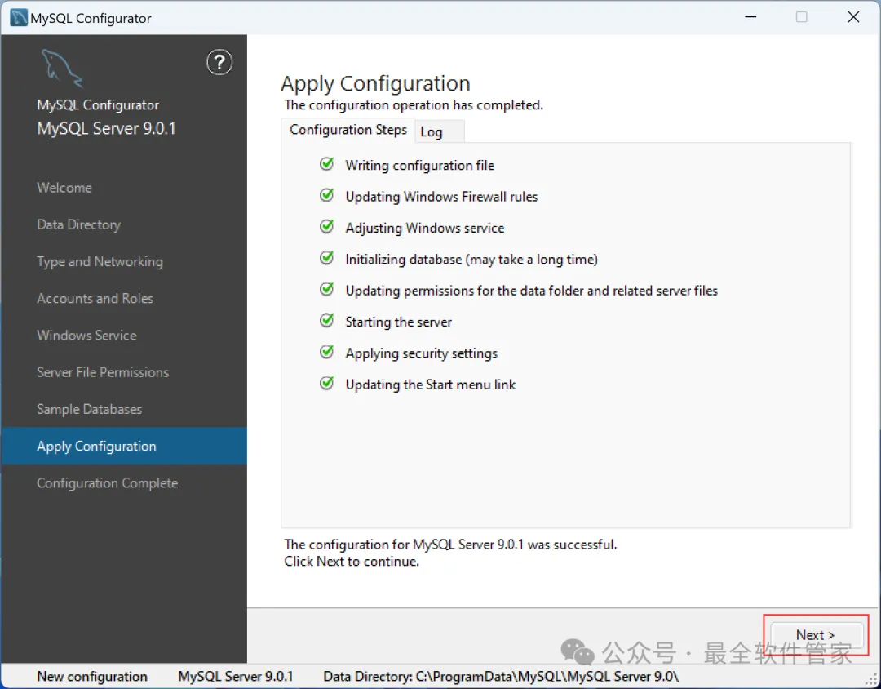881x689 pixels.
Task: Click the checkmark beside Writing configuration file
Action: (326, 164)
